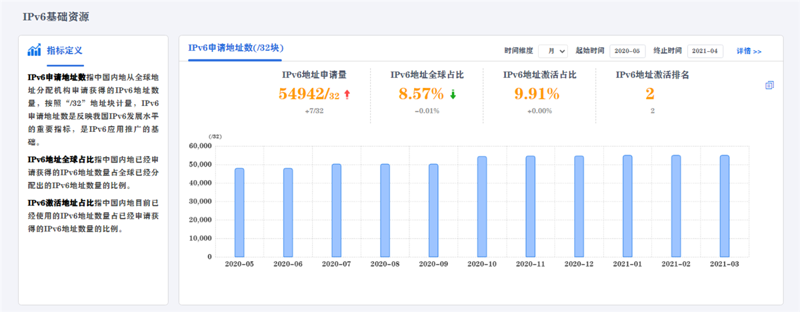Click the 指标定义 panel heading
Viewport: 800px width, 312px height.
(65, 51)
